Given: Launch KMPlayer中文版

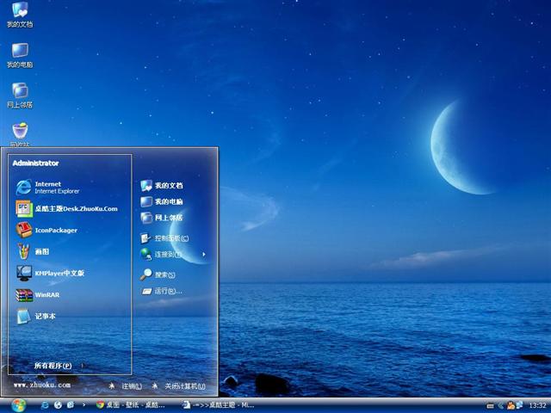Looking at the screenshot, I should click(59, 273).
